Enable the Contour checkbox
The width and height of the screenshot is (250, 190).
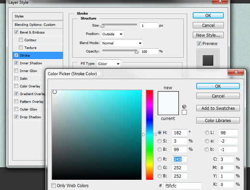pos(21,40)
